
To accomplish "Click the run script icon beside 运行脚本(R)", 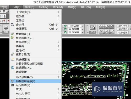I will (12, 85).
